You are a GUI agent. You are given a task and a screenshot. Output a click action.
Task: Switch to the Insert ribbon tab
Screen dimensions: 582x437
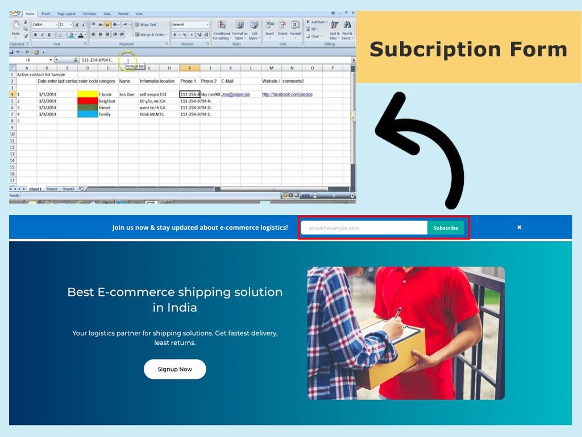click(46, 14)
